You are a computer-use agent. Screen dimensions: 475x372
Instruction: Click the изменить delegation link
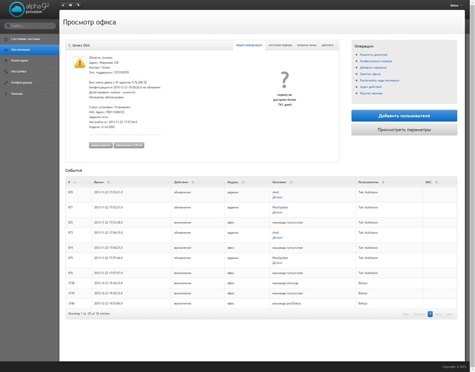tap(129, 93)
